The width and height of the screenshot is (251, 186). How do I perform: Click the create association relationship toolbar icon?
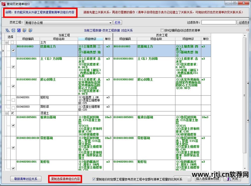pyautogui.click(x=8, y=30)
